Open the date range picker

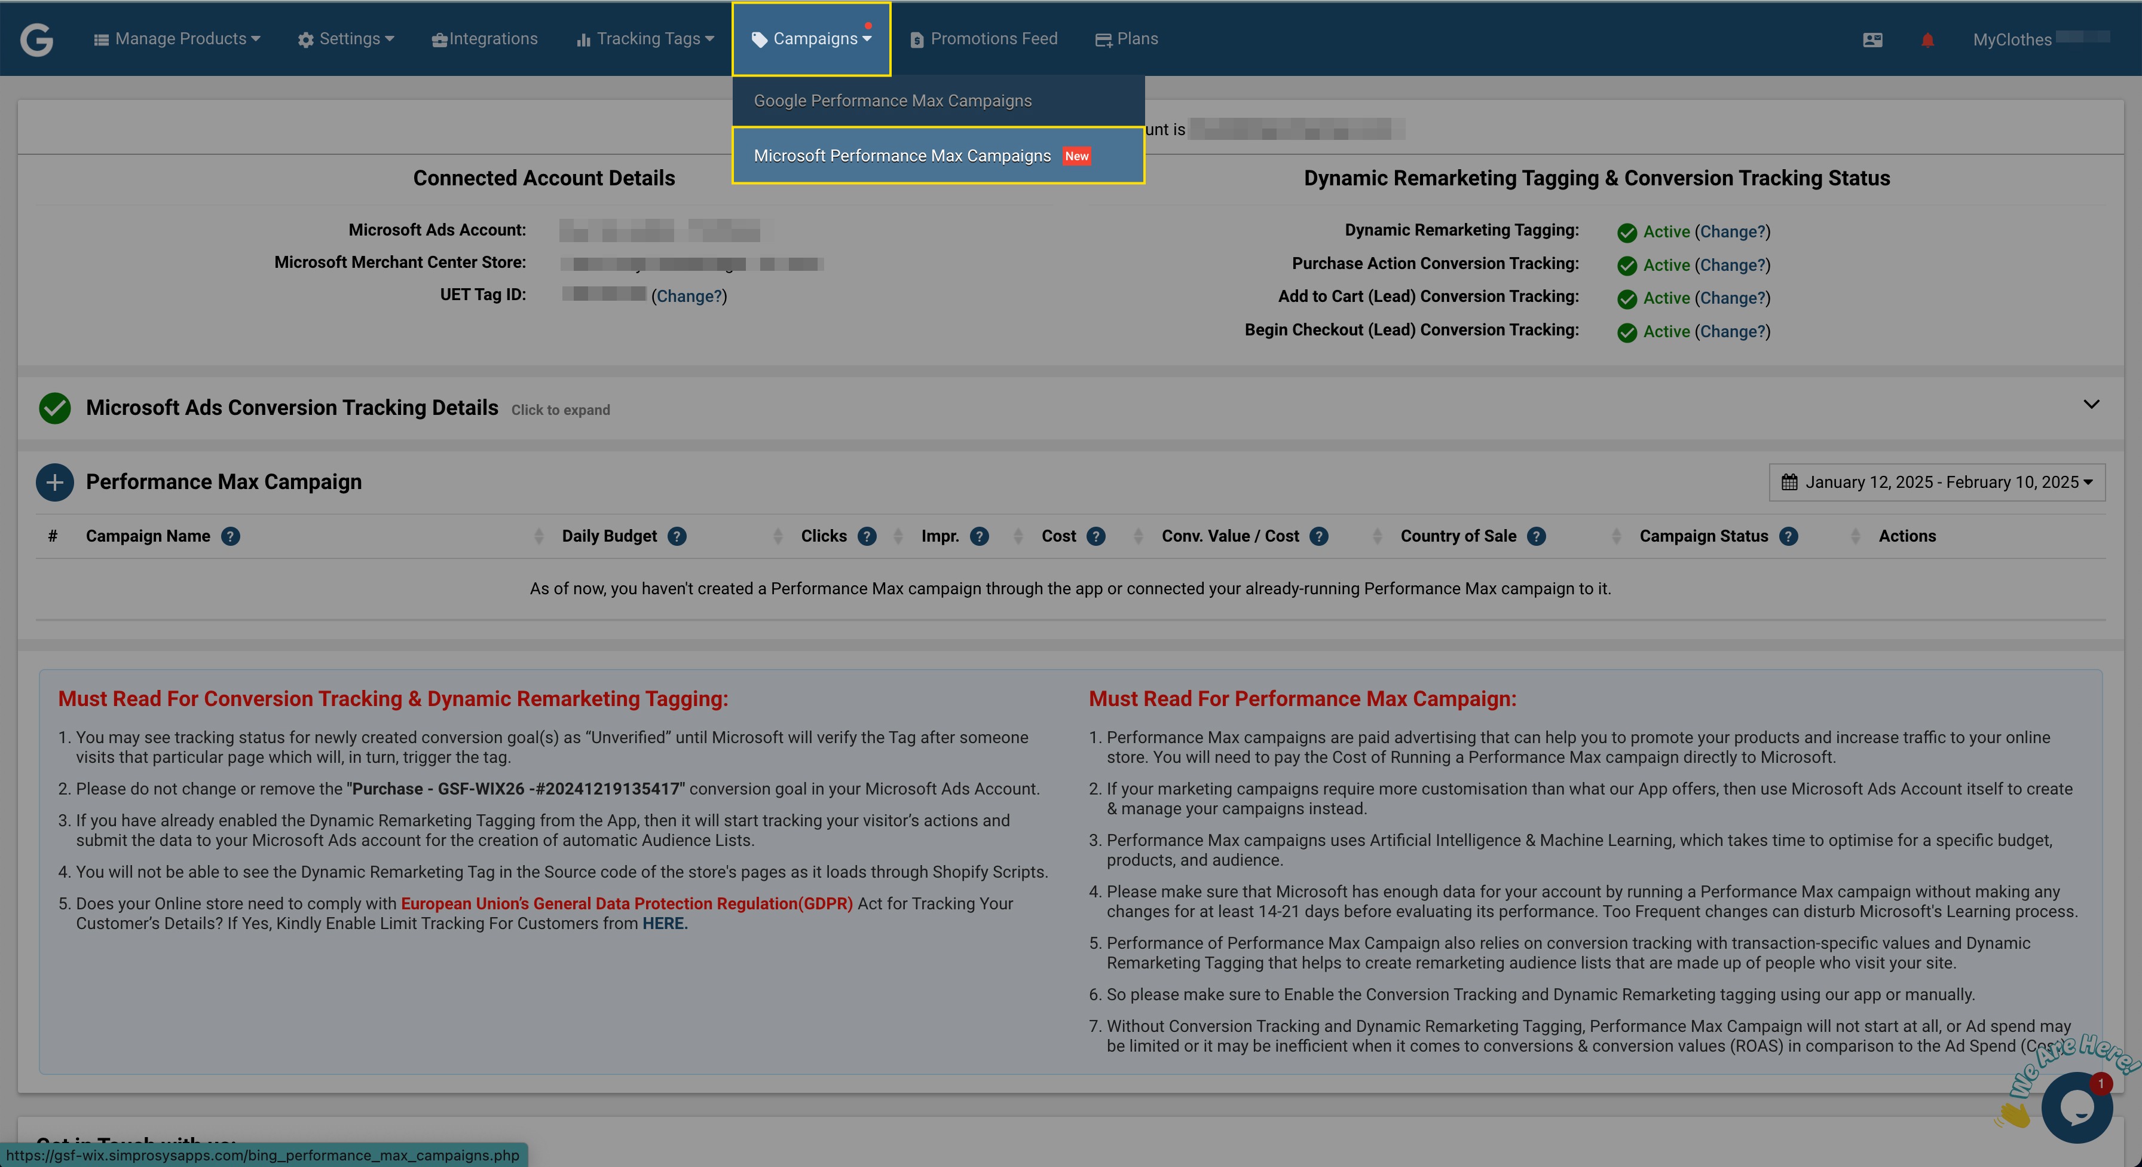point(1936,482)
